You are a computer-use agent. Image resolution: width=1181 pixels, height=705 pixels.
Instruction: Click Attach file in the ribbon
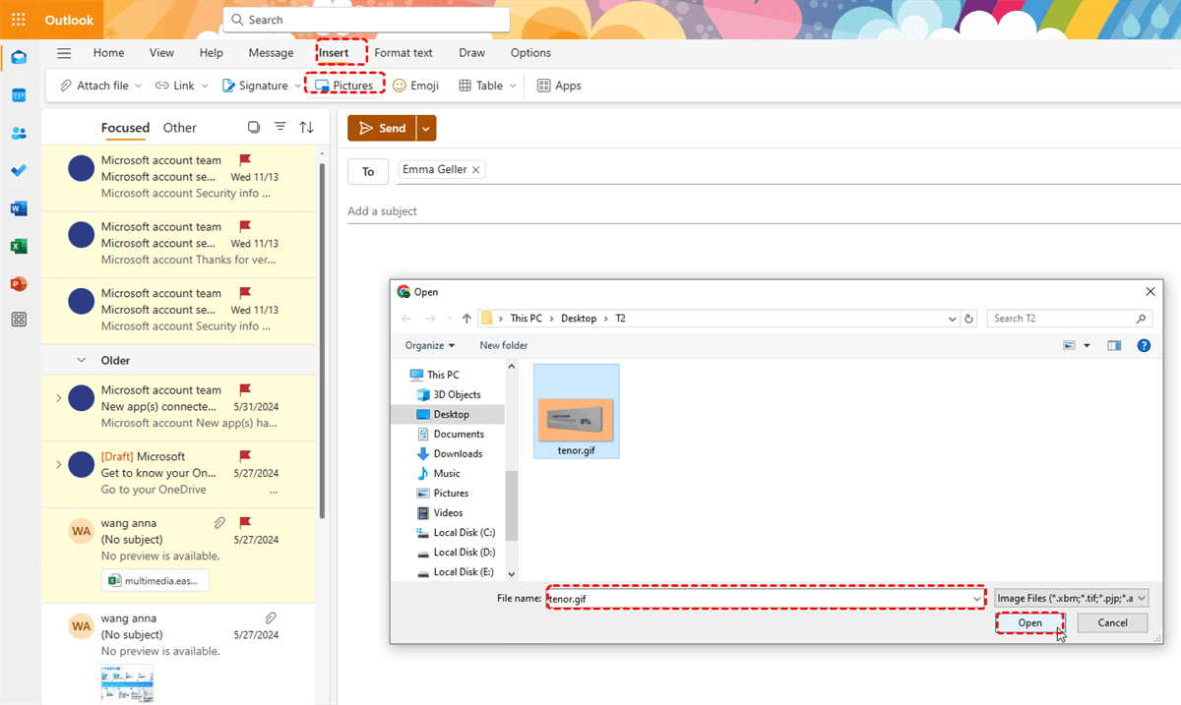click(x=94, y=86)
